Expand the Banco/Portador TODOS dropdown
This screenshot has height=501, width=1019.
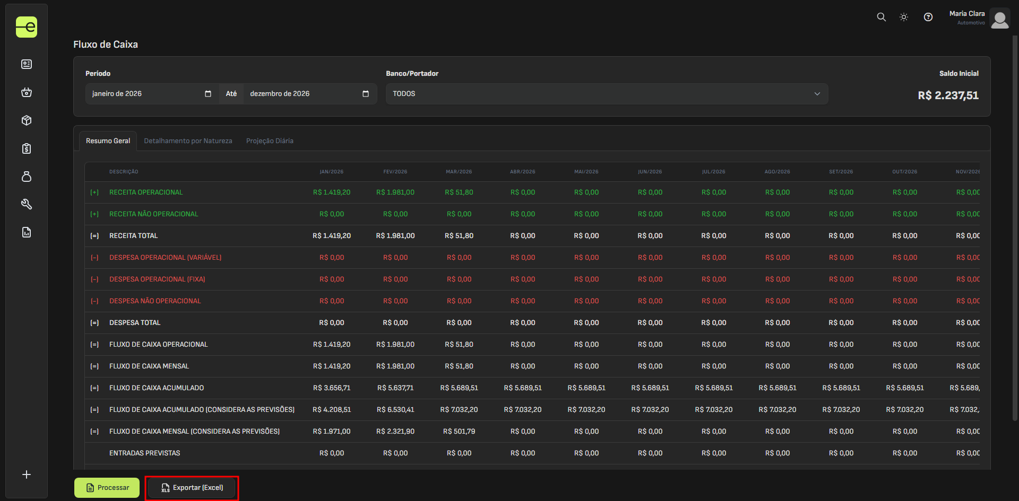click(x=606, y=94)
